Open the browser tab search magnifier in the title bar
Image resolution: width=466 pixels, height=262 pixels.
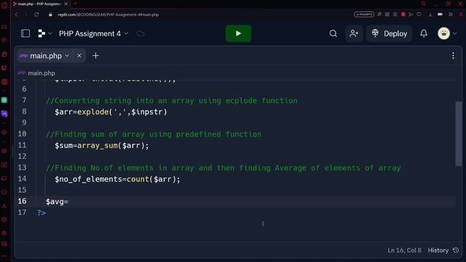click(424, 4)
